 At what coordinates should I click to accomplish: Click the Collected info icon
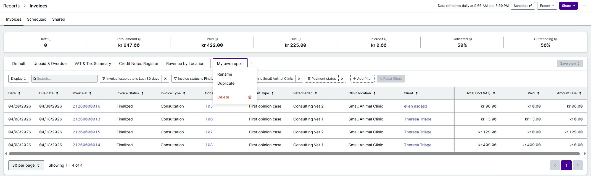470,39
